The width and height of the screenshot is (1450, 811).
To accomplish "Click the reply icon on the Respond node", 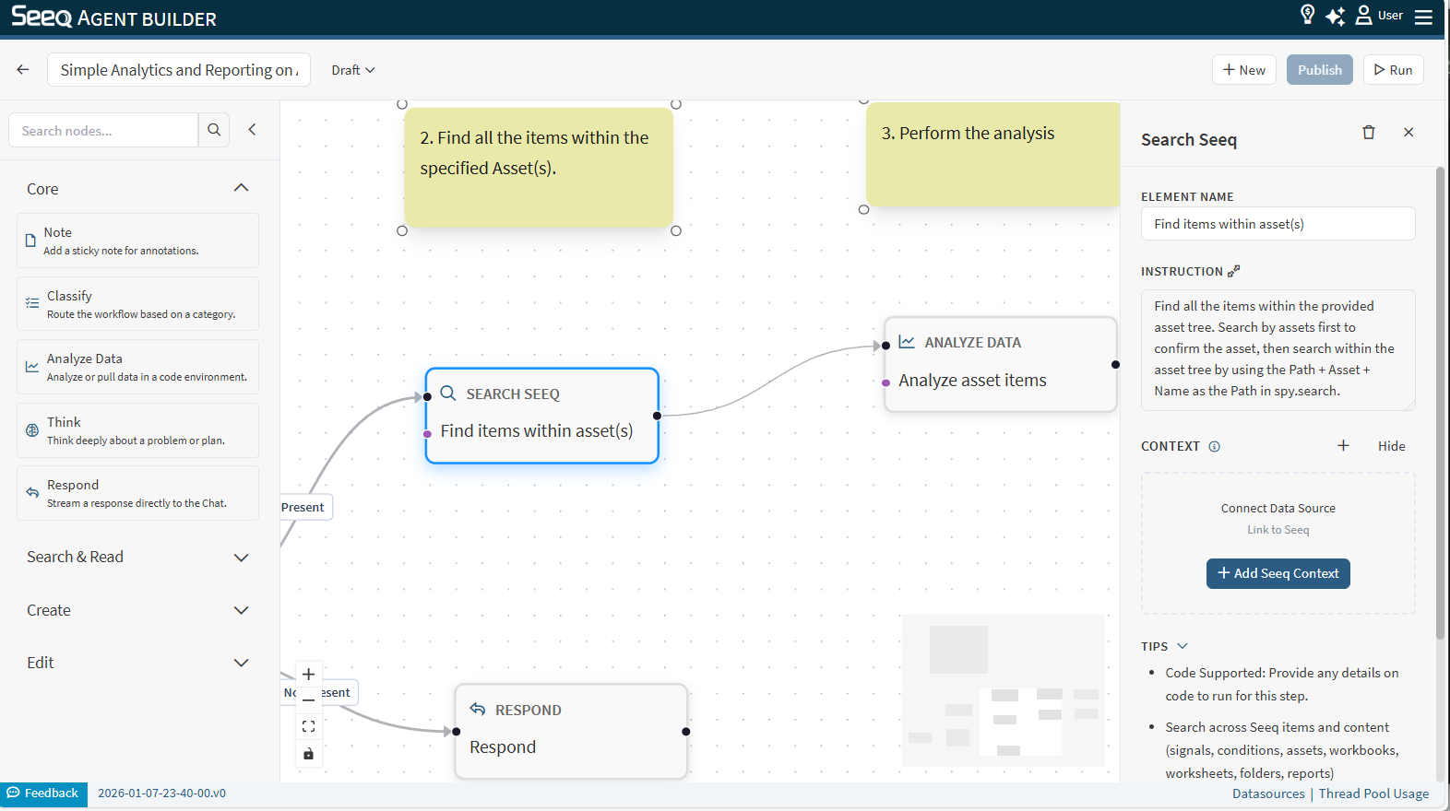I will (x=478, y=710).
